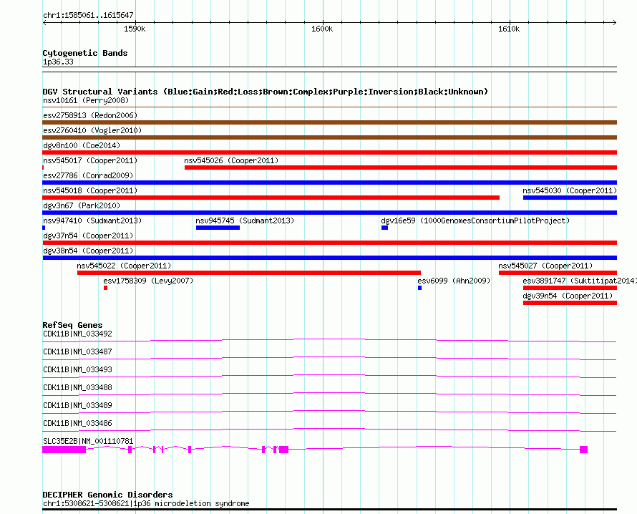Open the DECIPHER Genomic Disorders track header
Screen dimensions: 637x514
coord(107,495)
